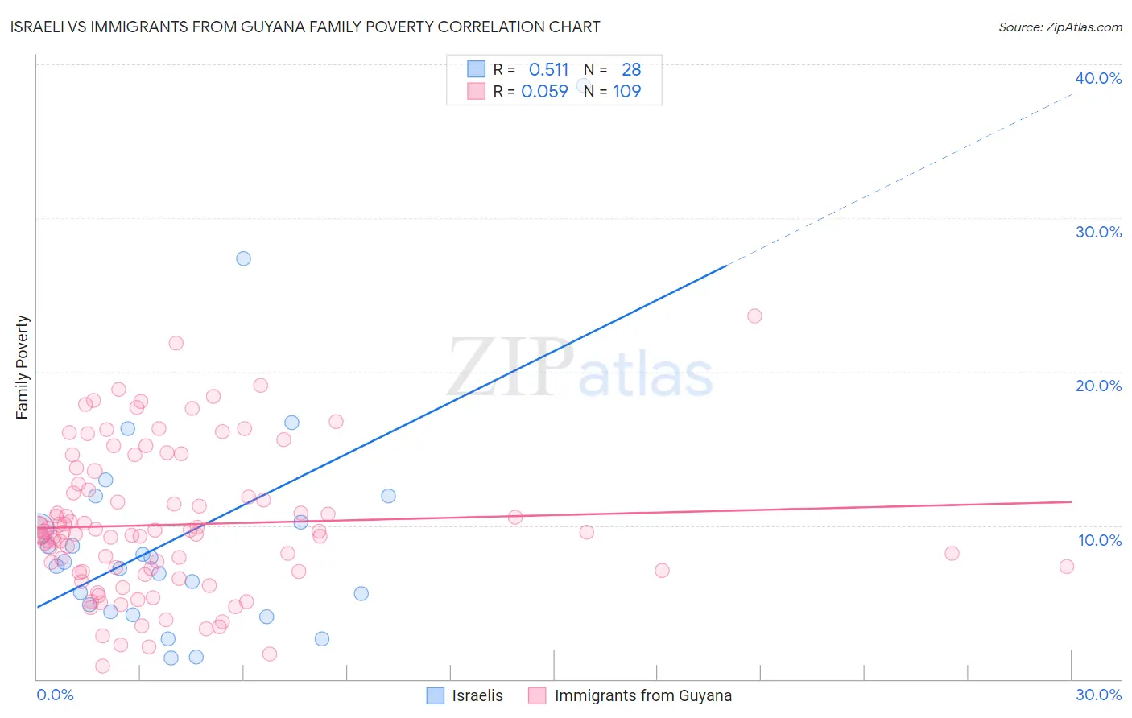The height and width of the screenshot is (718, 1132).
Task: Select the Immigrants from Guyana legend label
Action: 643,695
